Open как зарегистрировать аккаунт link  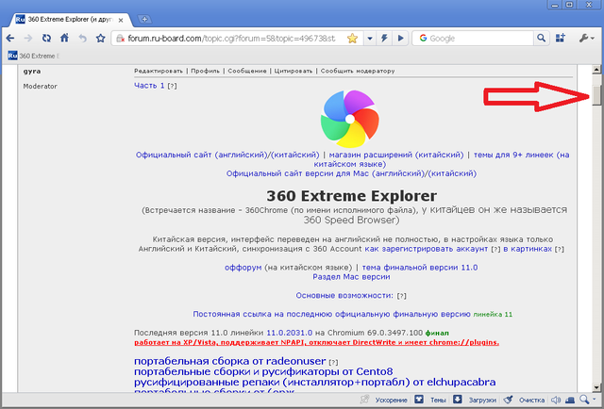pos(426,249)
